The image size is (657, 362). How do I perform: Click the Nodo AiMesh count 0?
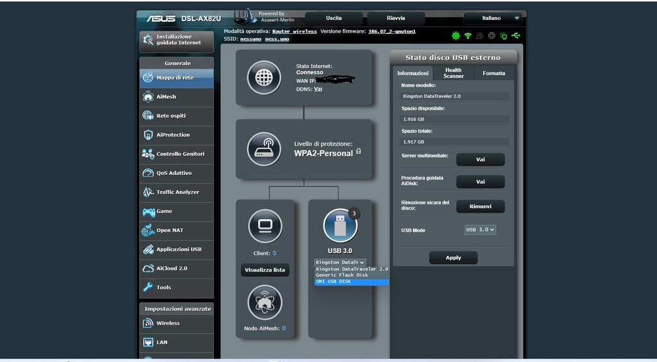pos(284,328)
